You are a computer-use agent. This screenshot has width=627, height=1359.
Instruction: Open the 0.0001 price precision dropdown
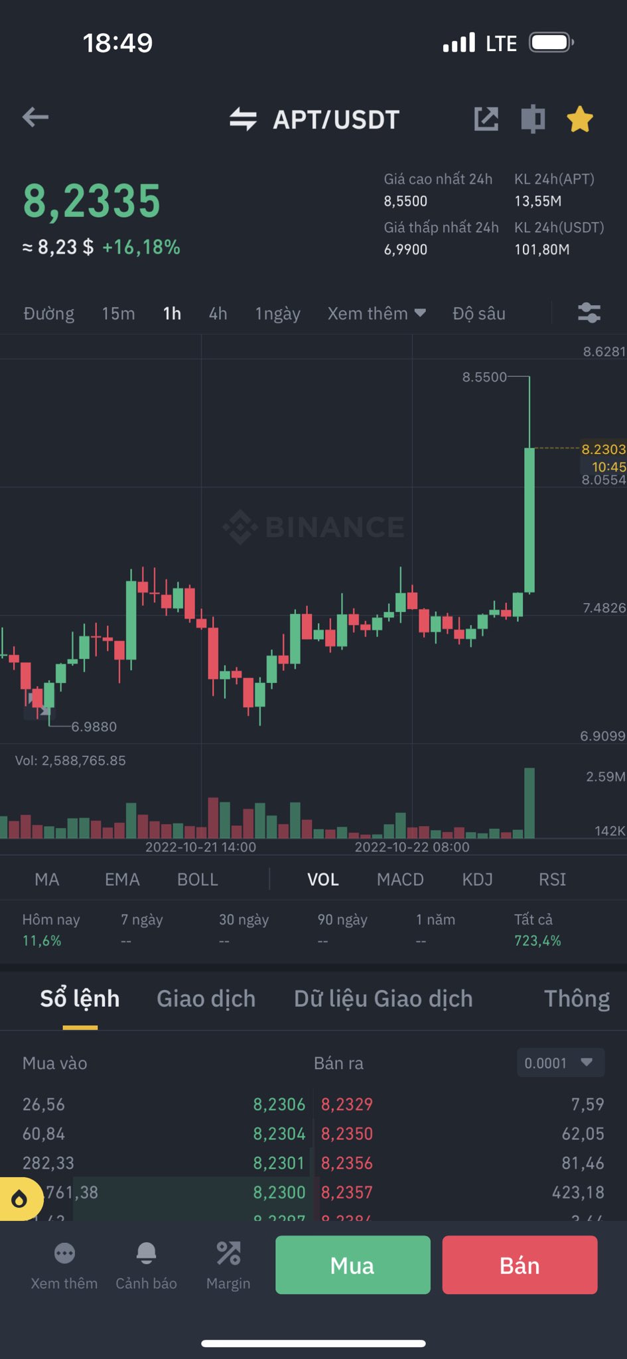click(561, 1063)
